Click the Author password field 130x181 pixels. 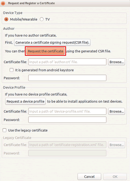(x=67, y=78)
